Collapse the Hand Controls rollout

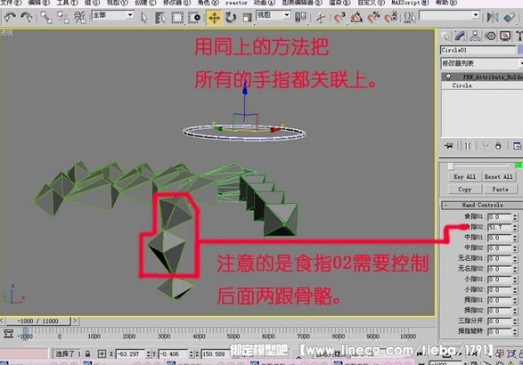(x=482, y=205)
